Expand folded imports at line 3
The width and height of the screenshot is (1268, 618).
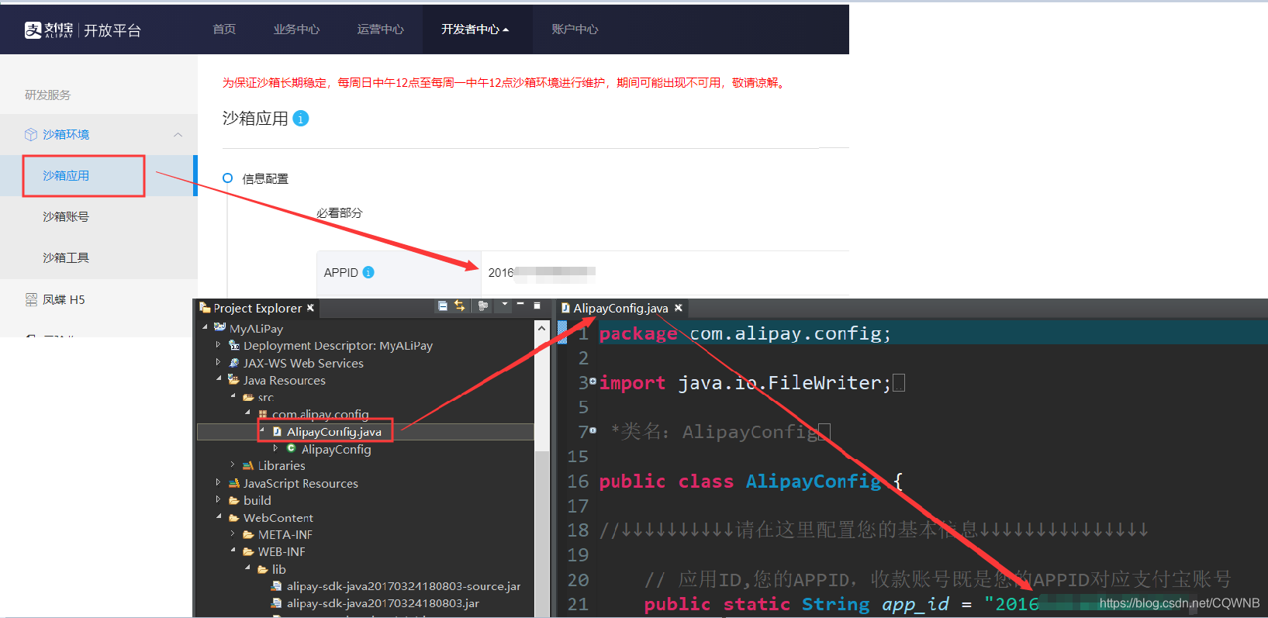(x=593, y=382)
